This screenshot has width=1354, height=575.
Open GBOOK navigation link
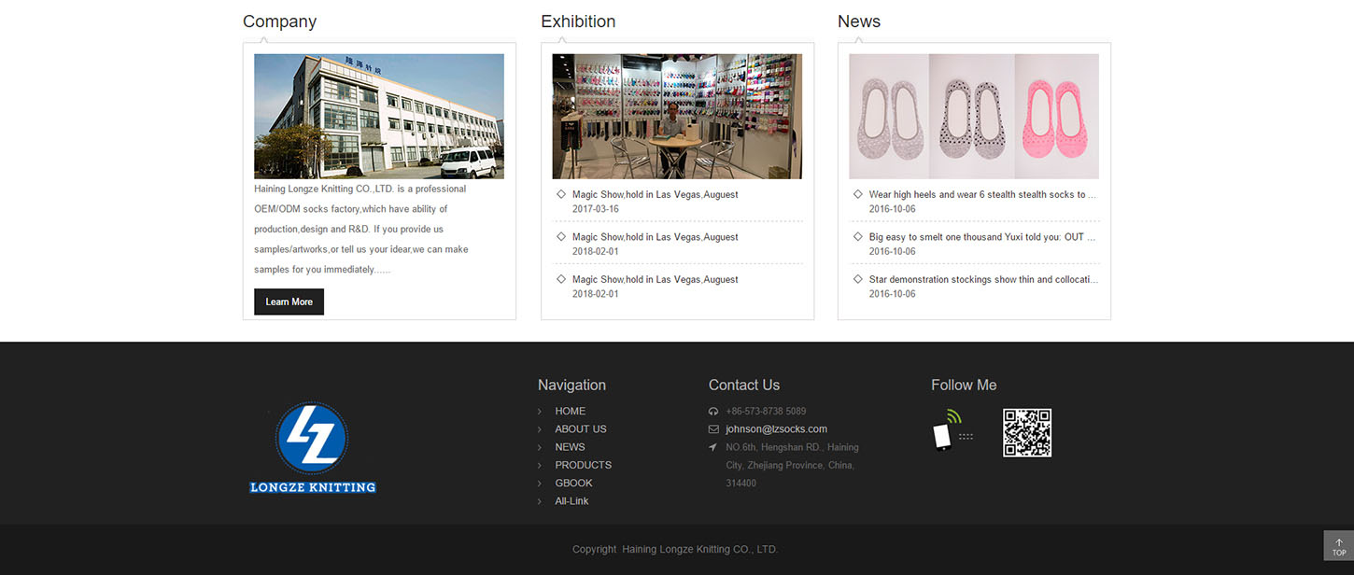pyautogui.click(x=573, y=484)
